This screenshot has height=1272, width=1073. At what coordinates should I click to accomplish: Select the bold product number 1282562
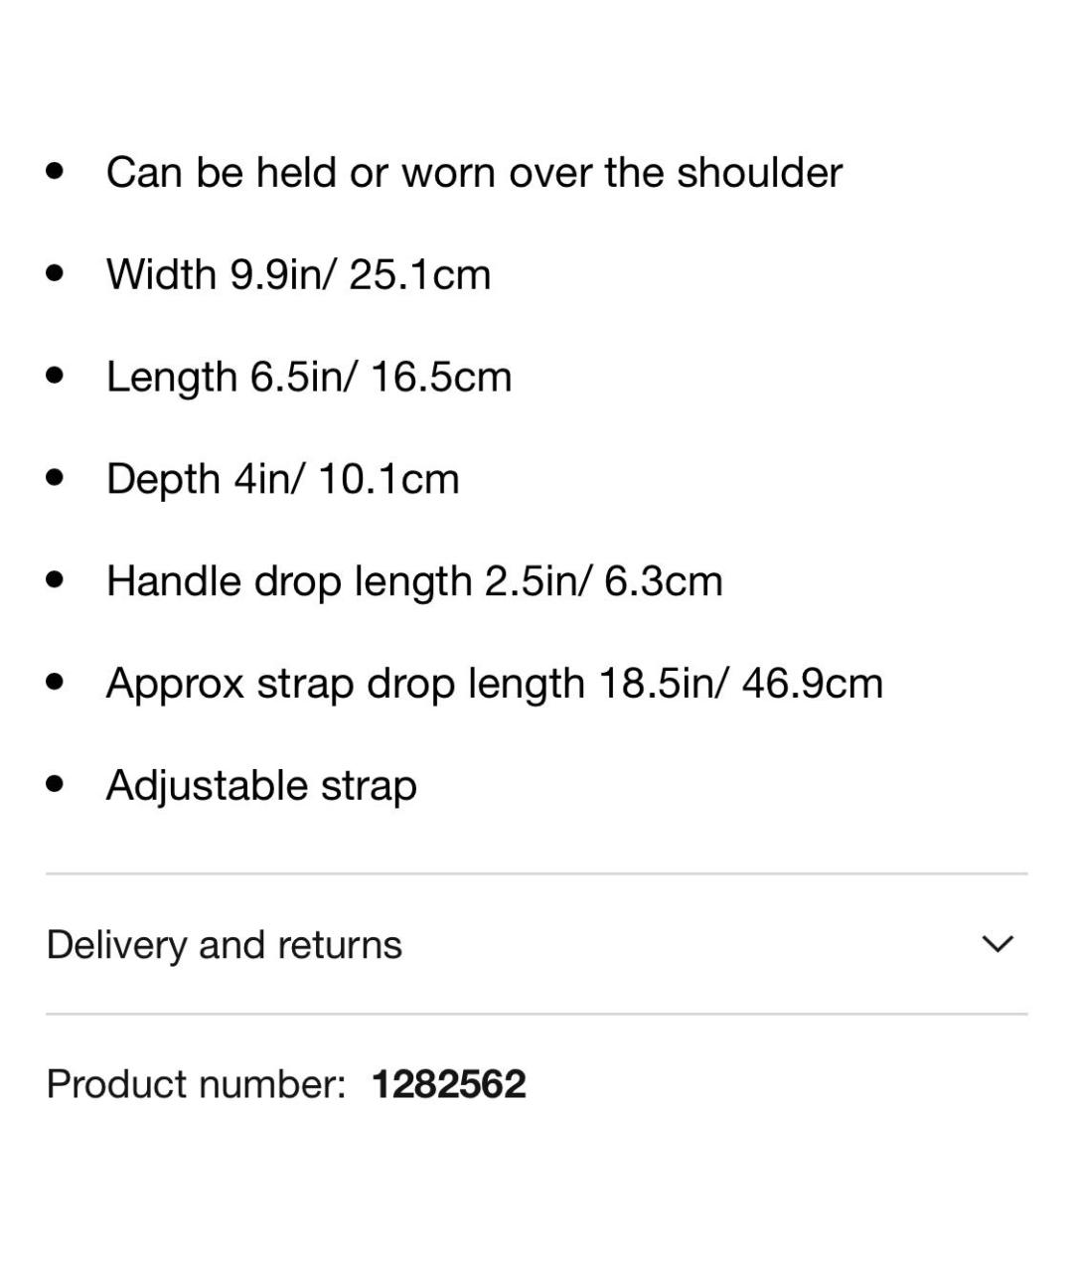tap(449, 1083)
